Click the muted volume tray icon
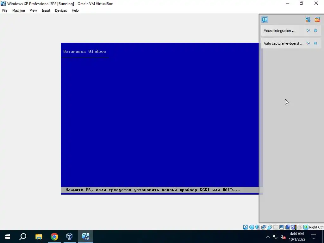The image size is (324, 243). (283, 237)
